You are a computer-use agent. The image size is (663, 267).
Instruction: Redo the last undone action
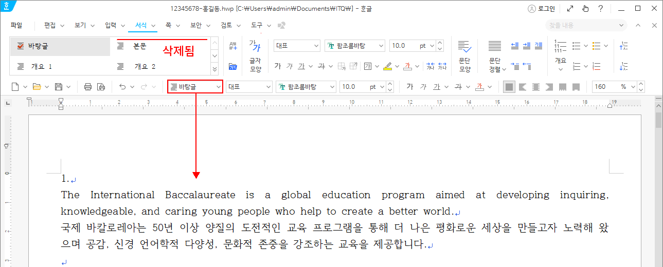[x=144, y=87]
